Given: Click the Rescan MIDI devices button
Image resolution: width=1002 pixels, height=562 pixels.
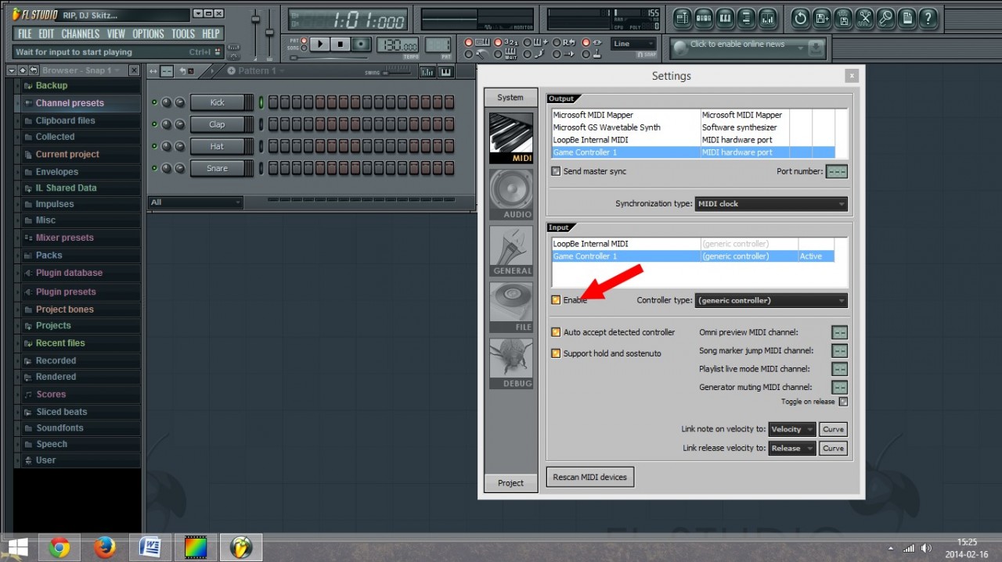Looking at the screenshot, I should point(589,477).
